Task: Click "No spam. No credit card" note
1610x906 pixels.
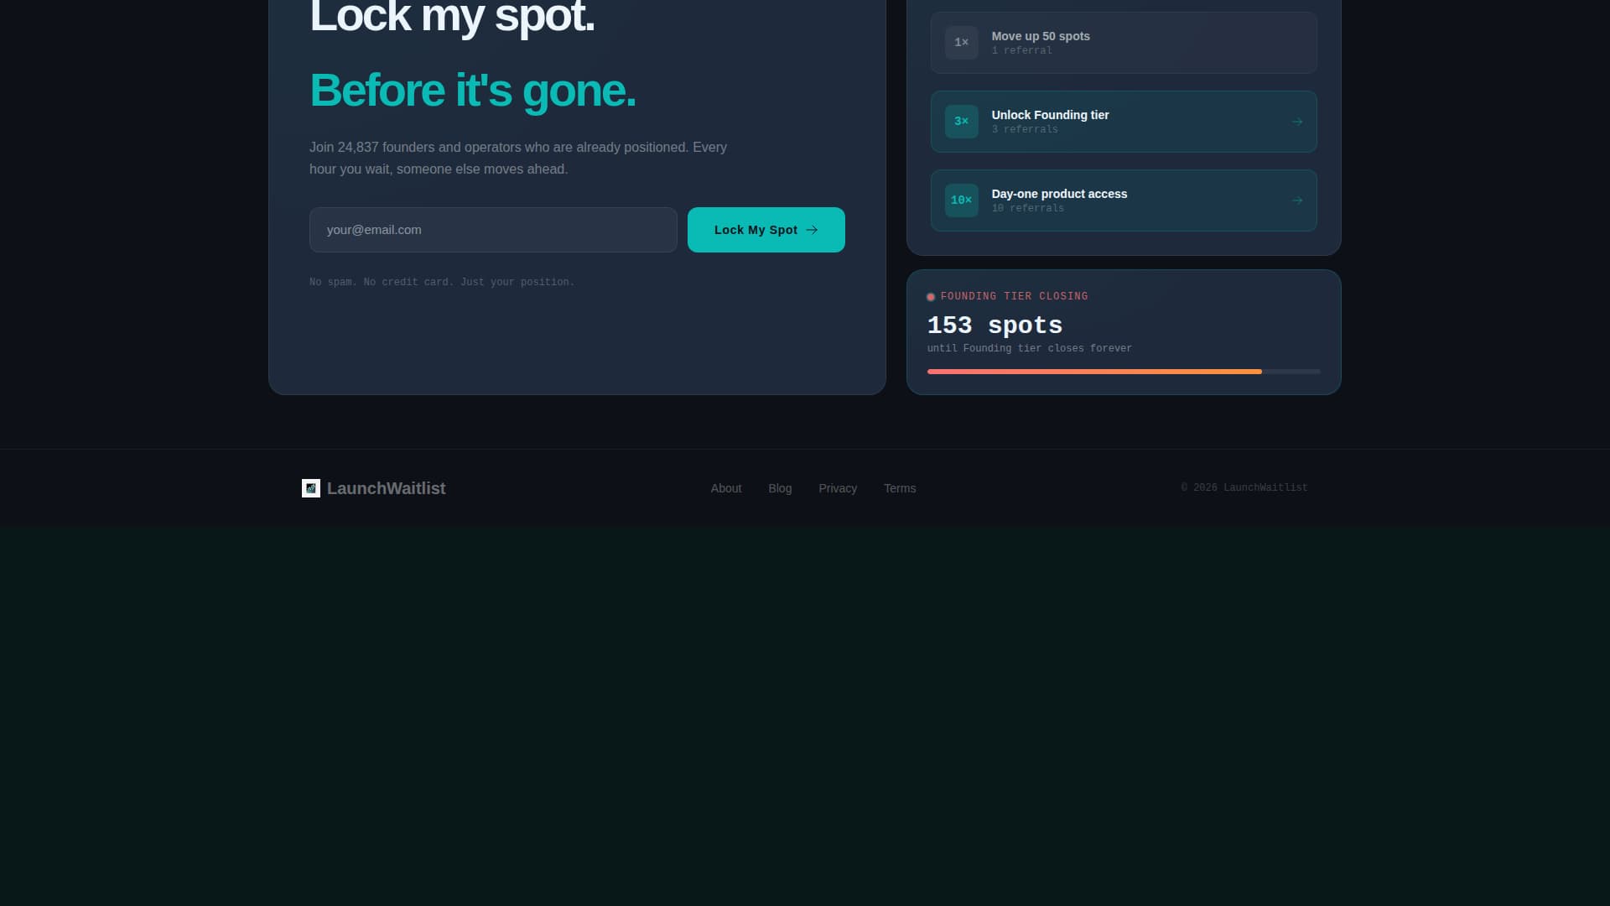Action: coord(442,282)
